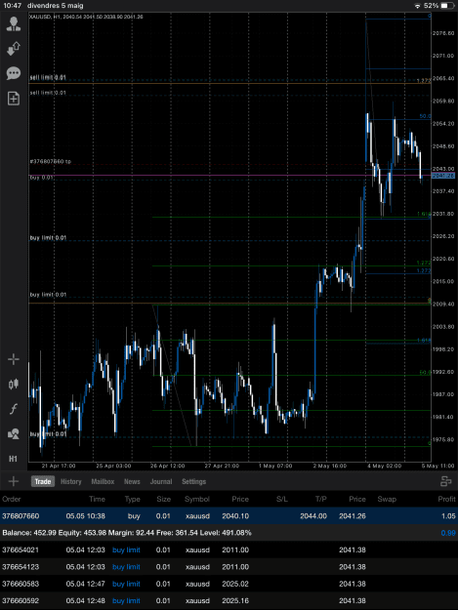Select pending order 376654021
Screen dimensions: 458x610
point(229,550)
